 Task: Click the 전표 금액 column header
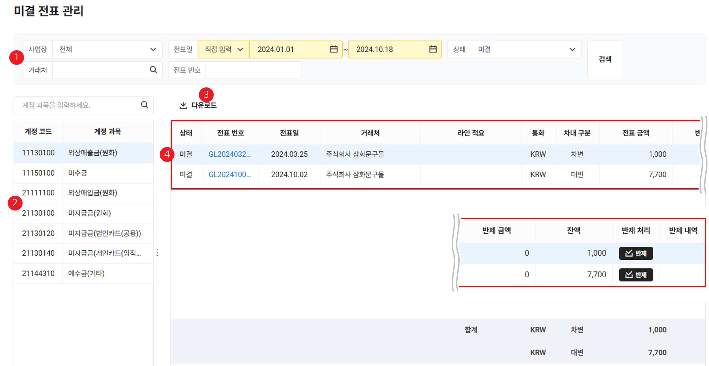[x=635, y=133]
